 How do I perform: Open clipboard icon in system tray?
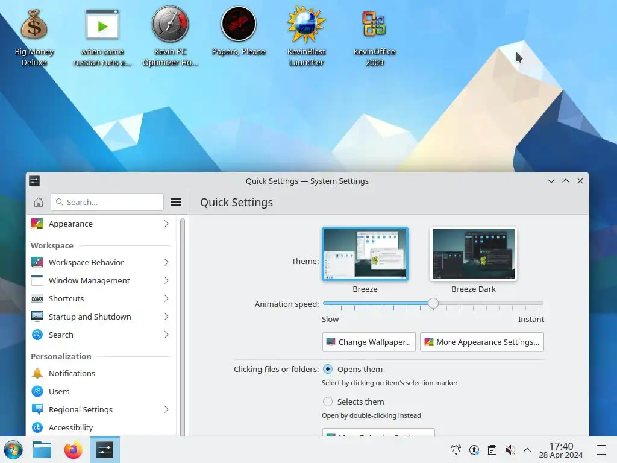coord(492,450)
